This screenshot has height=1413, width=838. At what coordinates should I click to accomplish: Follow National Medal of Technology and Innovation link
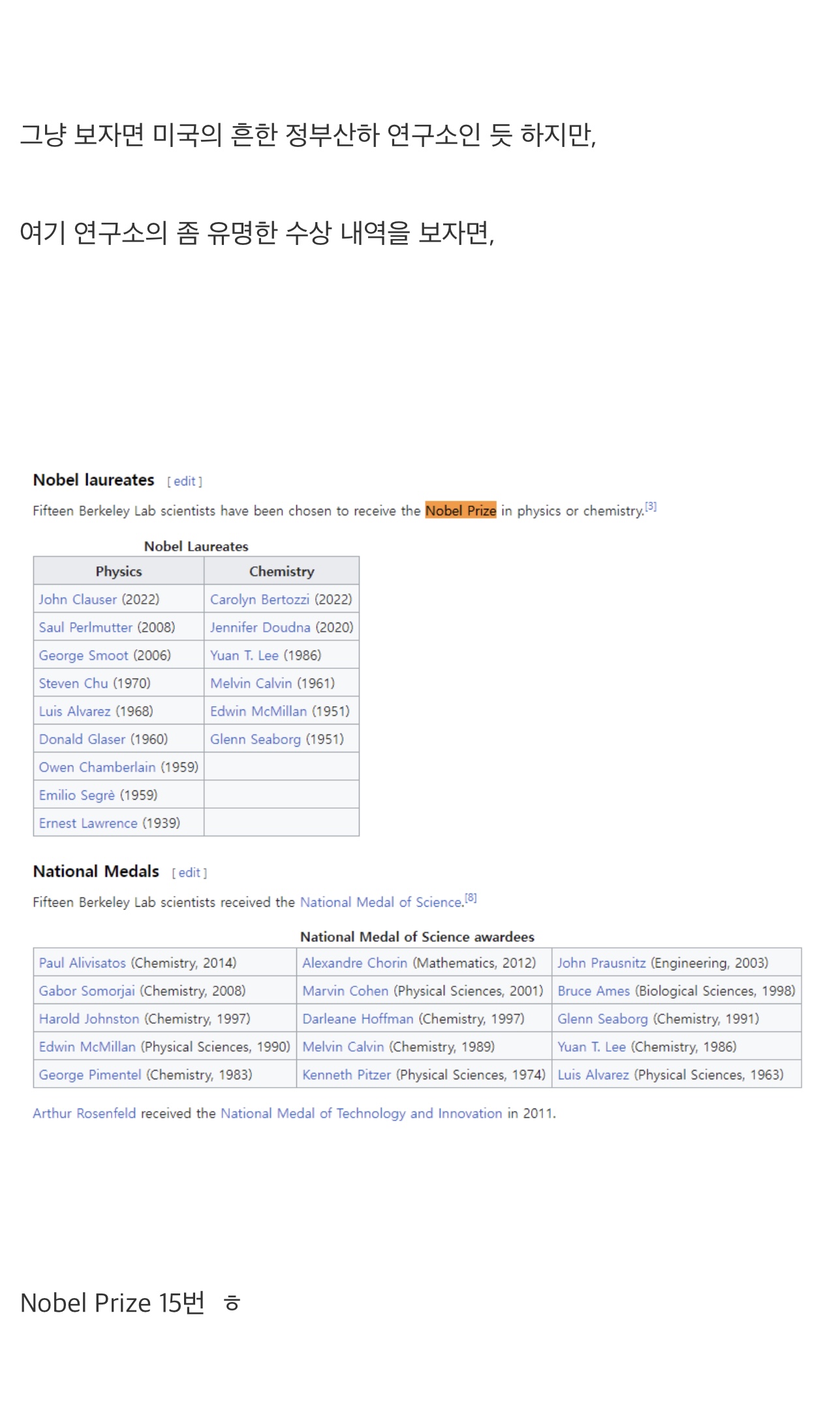click(362, 1114)
